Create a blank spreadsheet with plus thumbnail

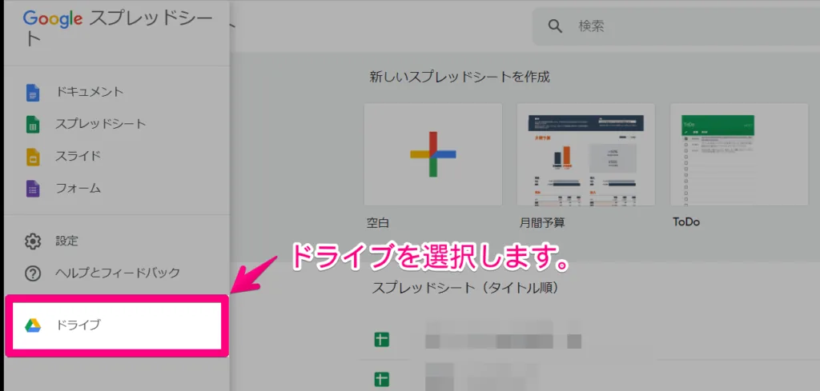click(433, 154)
